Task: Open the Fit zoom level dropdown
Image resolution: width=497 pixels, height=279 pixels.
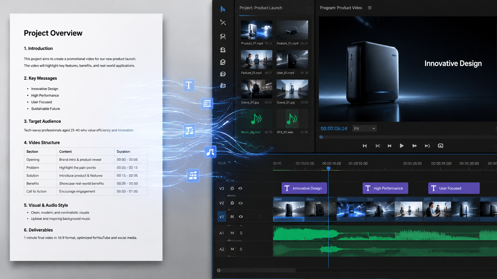Action: (x=364, y=128)
